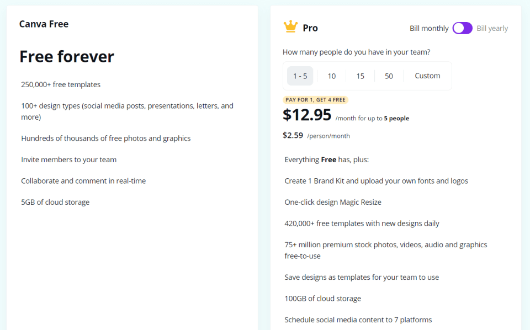Click the Bill yearly label
Viewport: 530px width, 330px height.
click(x=492, y=28)
